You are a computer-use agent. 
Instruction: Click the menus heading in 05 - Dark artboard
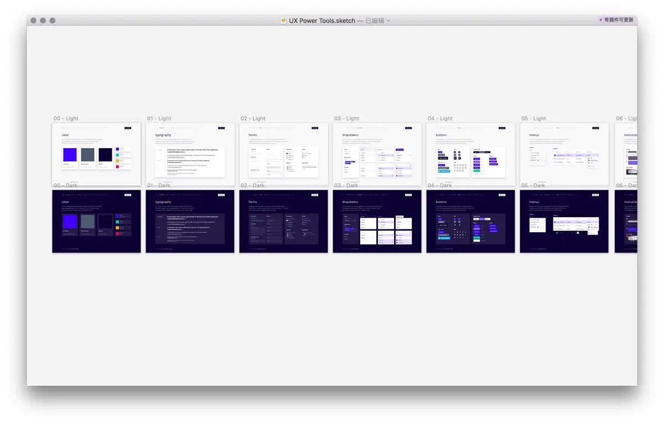(x=535, y=202)
